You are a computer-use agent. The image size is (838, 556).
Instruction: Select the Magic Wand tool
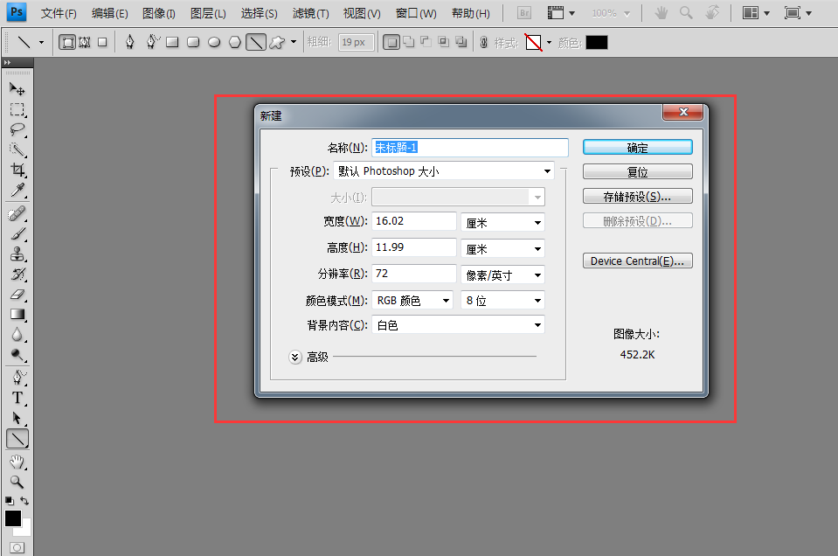tap(17, 149)
